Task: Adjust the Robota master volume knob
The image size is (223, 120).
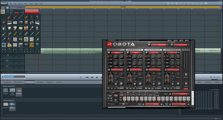Action: [186, 84]
